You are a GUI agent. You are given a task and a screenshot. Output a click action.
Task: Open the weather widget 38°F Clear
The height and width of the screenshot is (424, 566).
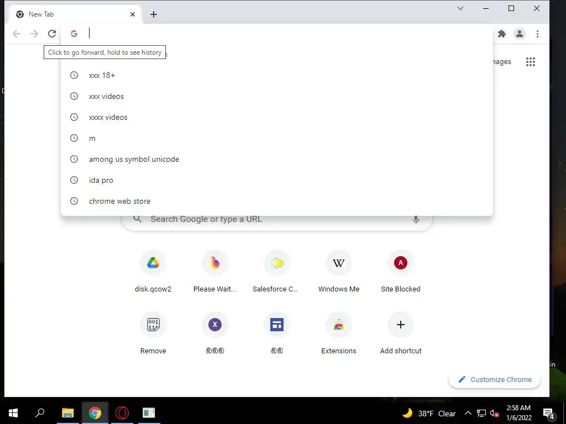429,413
